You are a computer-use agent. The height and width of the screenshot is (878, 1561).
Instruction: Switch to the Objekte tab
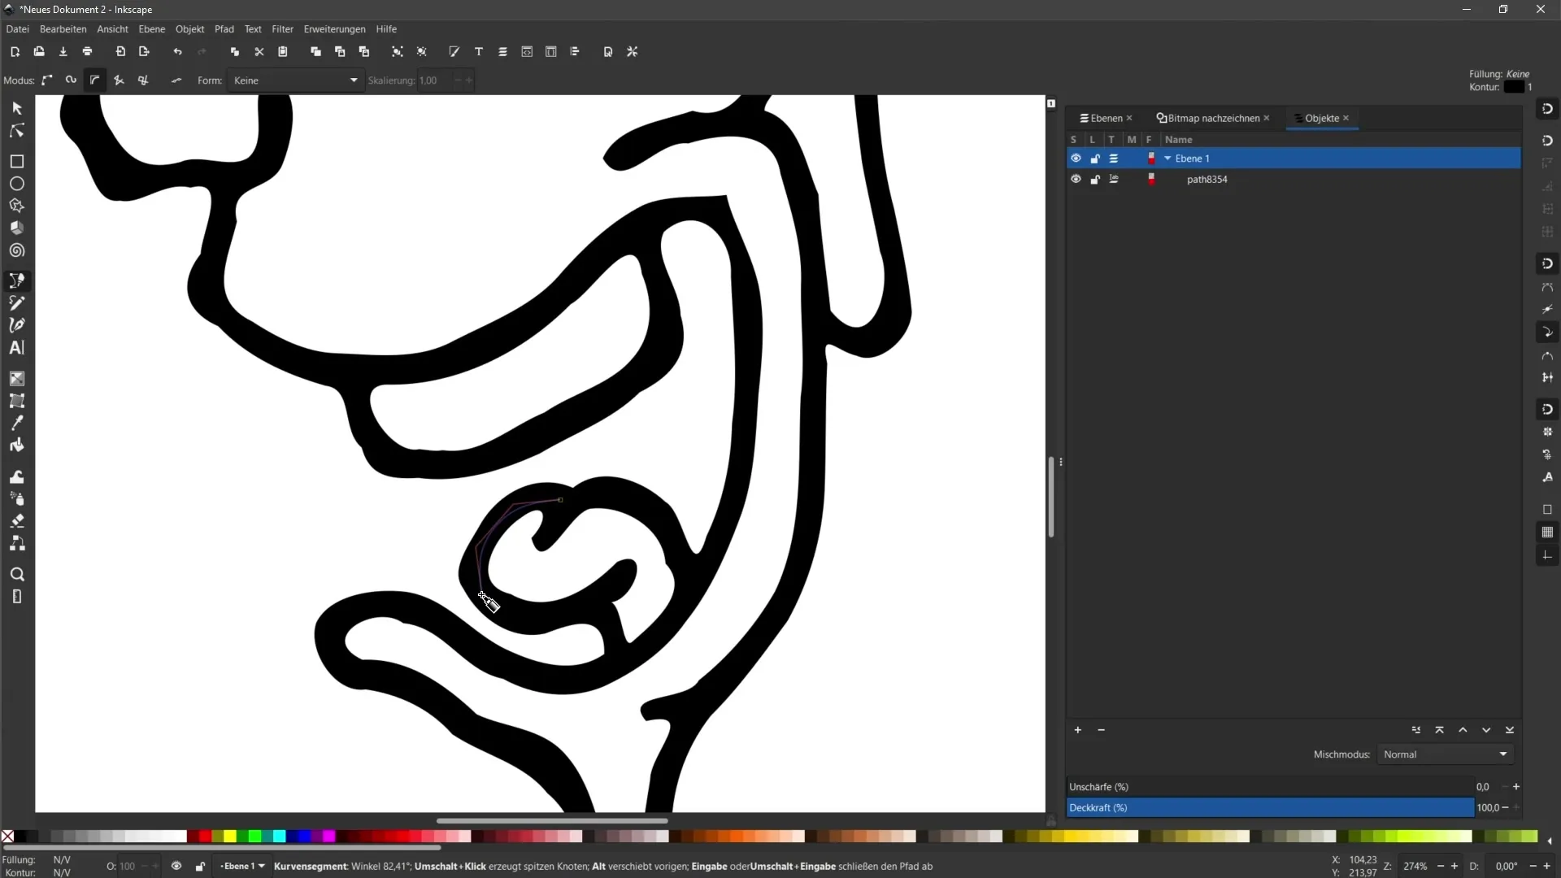tap(1321, 118)
